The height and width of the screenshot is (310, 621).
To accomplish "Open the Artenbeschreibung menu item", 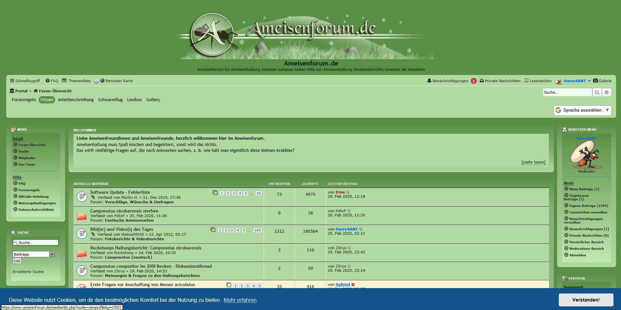I will tap(76, 100).
